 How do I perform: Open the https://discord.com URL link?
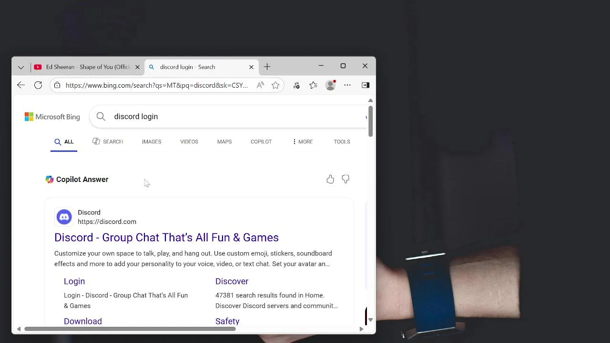pyautogui.click(x=107, y=222)
